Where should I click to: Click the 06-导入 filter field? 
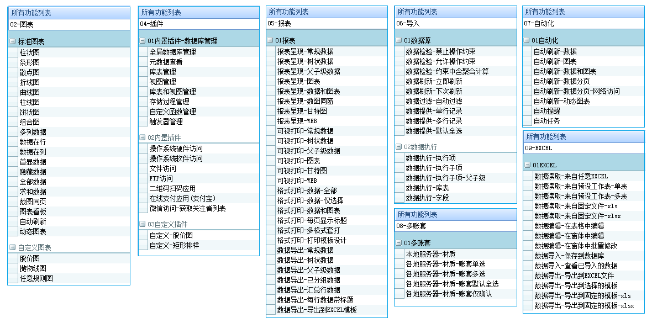pos(455,24)
